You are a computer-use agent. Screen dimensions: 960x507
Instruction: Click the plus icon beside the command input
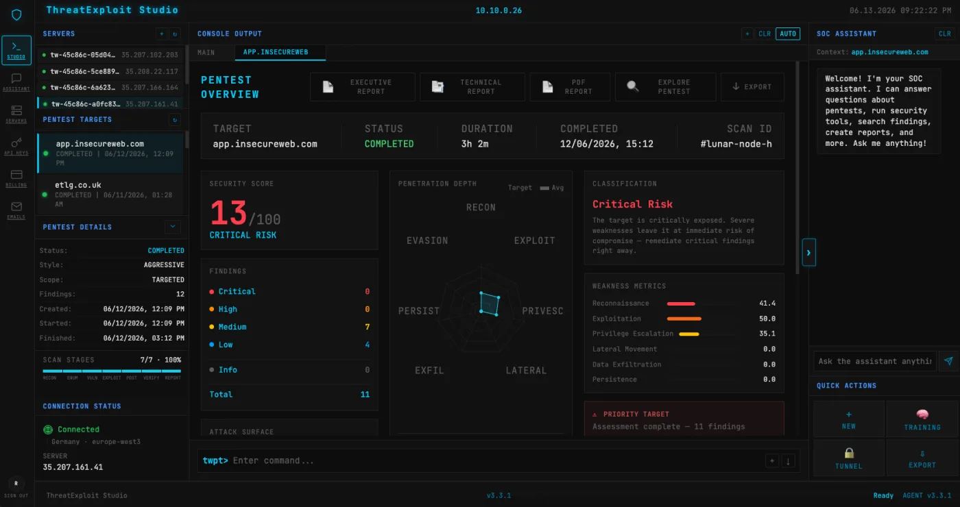772,461
